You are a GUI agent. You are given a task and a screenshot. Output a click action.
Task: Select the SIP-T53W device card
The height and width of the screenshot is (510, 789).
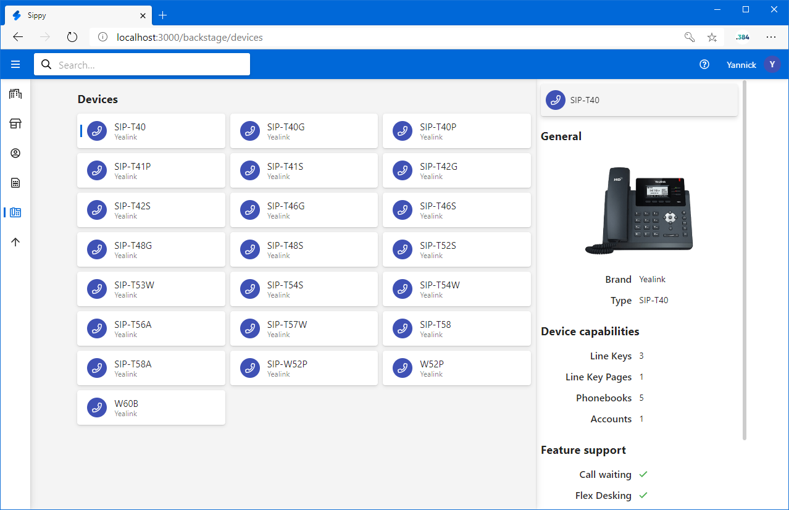151,289
